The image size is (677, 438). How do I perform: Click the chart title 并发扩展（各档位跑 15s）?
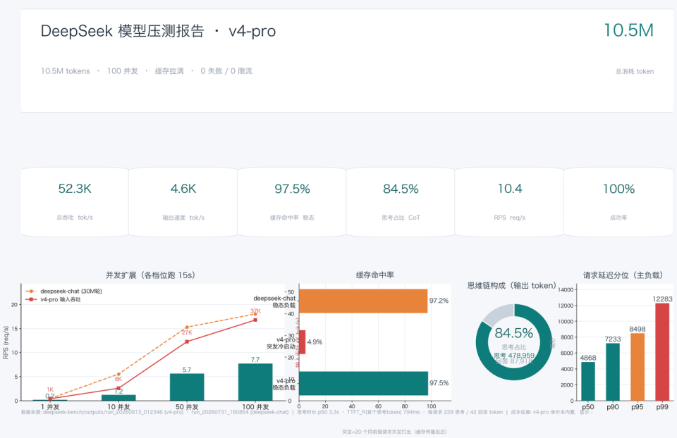(150, 275)
